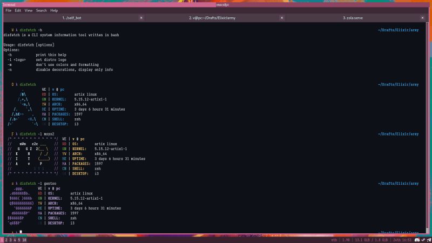Click the ~/Drafts/Elixir/army path beside 'disfetch -h'
This screenshot has width=432, height=243.
[x=398, y=30]
